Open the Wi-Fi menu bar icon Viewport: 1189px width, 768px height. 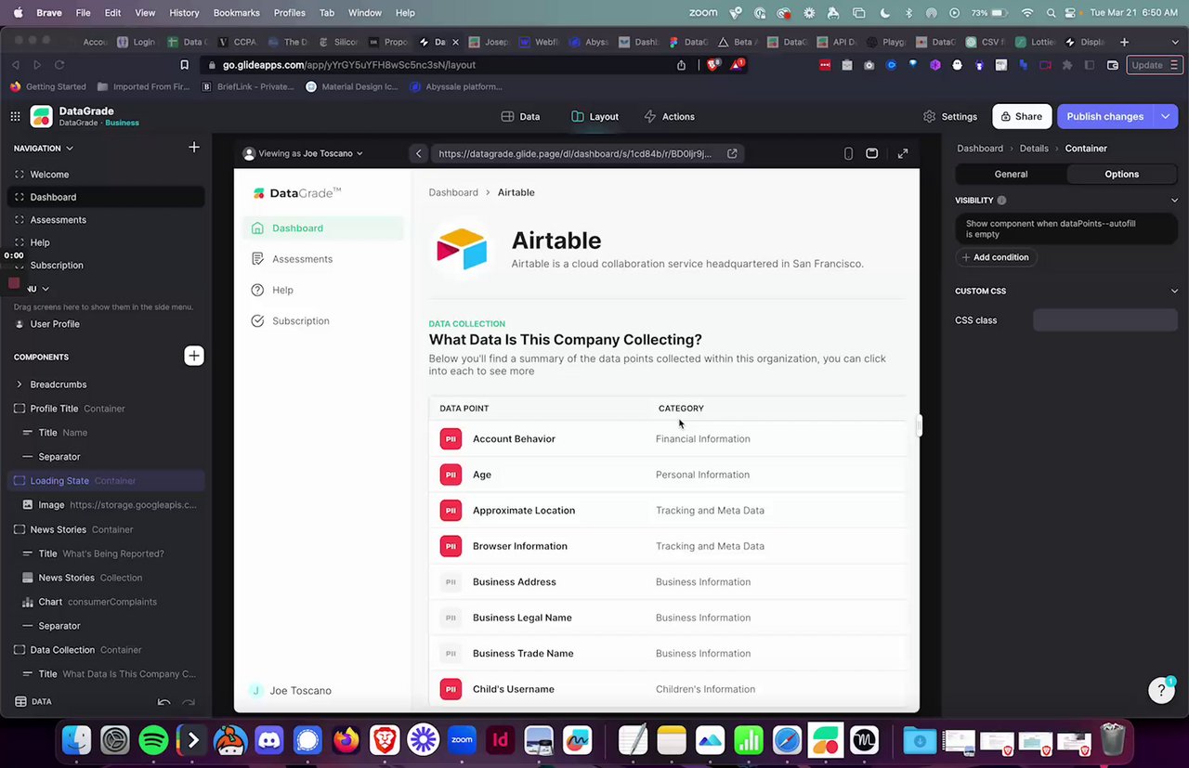(1026, 13)
